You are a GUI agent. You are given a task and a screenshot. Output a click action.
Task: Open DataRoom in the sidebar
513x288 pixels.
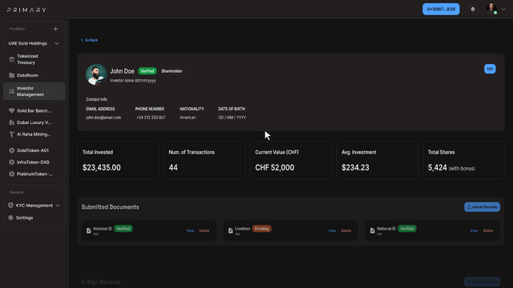(x=34, y=75)
